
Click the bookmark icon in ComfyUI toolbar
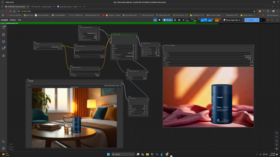click(159, 20)
